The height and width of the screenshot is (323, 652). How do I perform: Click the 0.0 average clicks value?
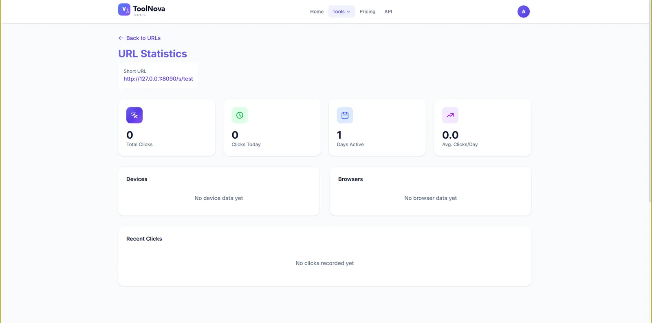pos(450,135)
